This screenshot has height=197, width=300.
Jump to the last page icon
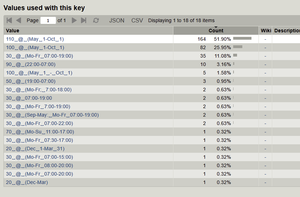(x=84, y=20)
